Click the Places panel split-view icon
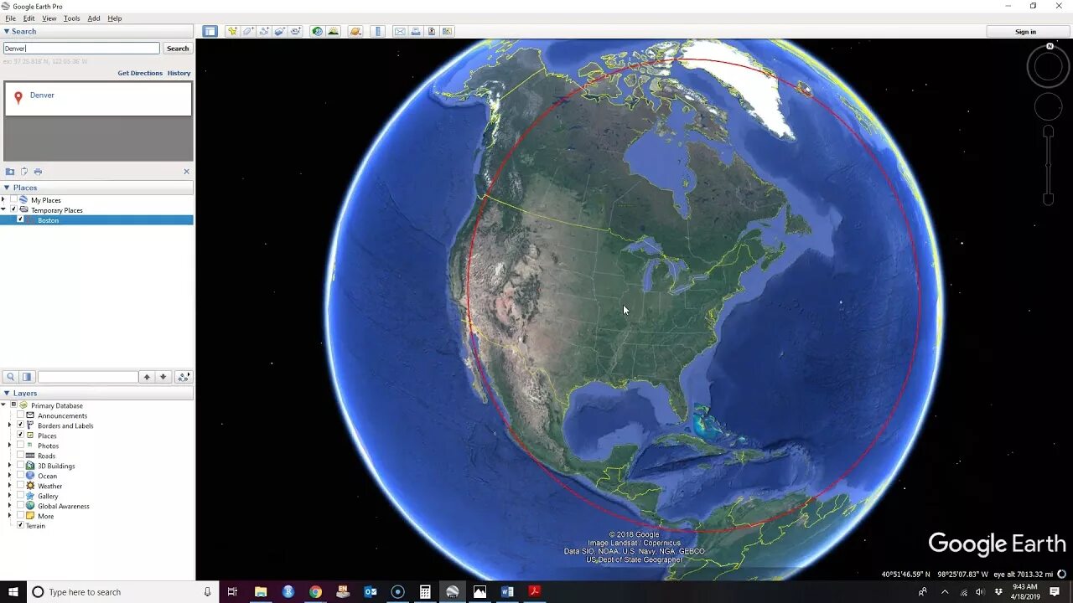The height and width of the screenshot is (603, 1073). pyautogui.click(x=27, y=377)
